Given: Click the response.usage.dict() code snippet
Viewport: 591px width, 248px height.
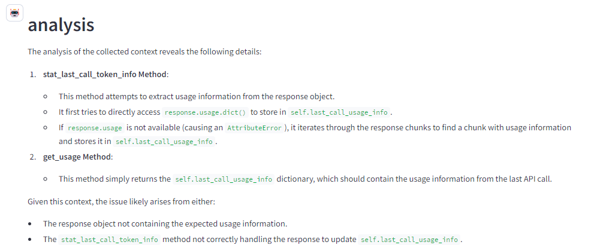Looking at the screenshot, I should pyautogui.click(x=205, y=112).
